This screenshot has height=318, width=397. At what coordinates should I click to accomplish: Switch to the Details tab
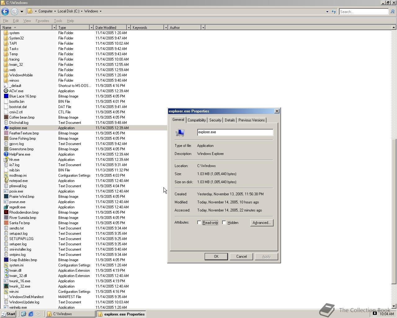coord(230,120)
